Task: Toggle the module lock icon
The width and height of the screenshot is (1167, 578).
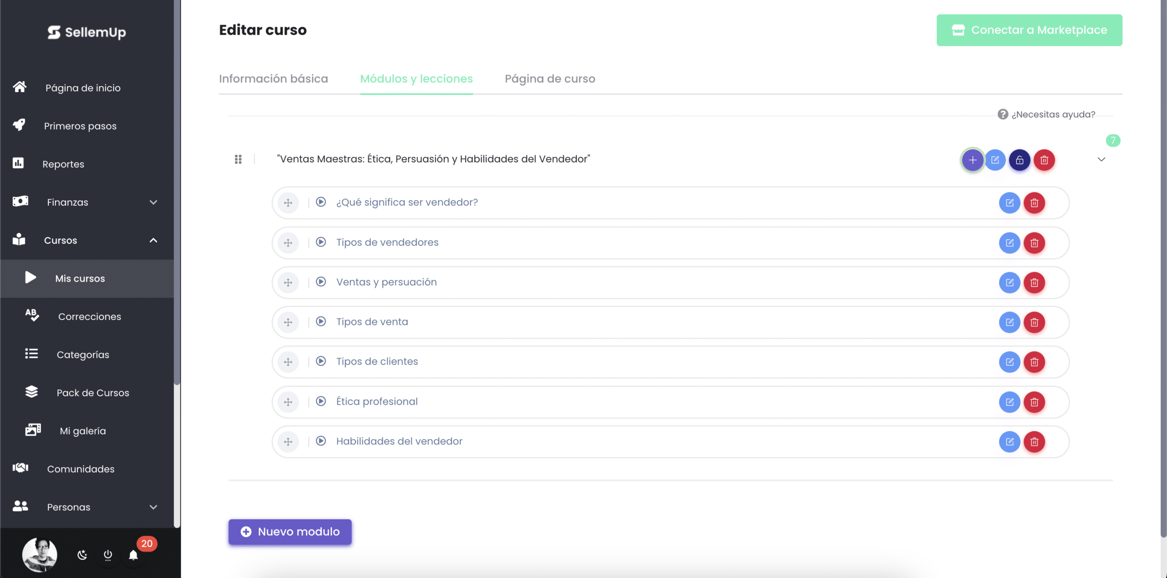Action: pos(1020,160)
